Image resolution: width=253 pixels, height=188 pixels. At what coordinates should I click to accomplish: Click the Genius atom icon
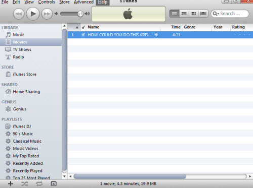8,109
